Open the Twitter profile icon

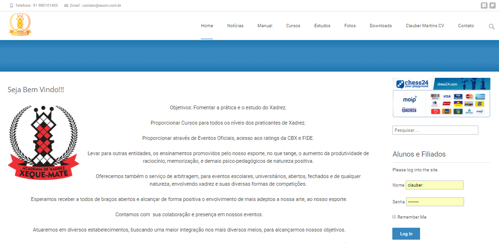(492, 5)
